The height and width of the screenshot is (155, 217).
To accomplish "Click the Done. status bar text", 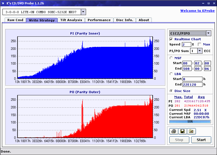I will click(x=6, y=151).
